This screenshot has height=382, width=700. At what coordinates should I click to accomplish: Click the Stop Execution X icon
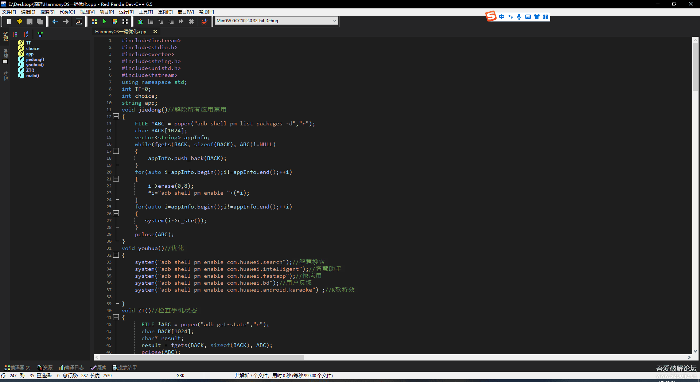click(x=191, y=22)
